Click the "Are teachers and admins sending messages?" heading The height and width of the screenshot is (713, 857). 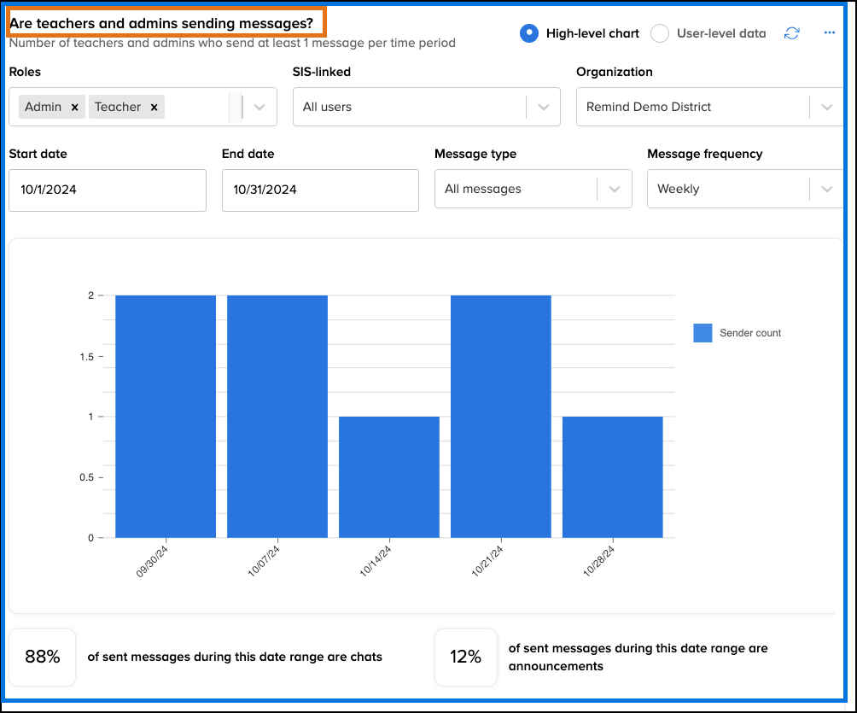tap(161, 23)
